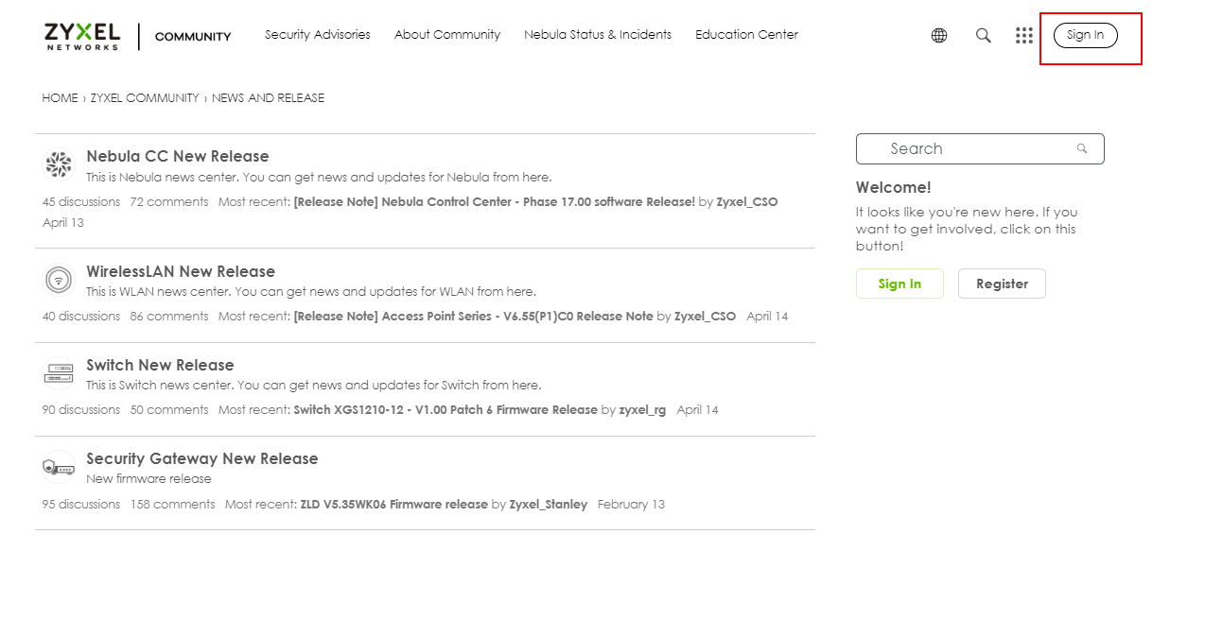Screen dimensions: 1205x637
Task: Click the 'February 13' date text
Action: click(631, 505)
